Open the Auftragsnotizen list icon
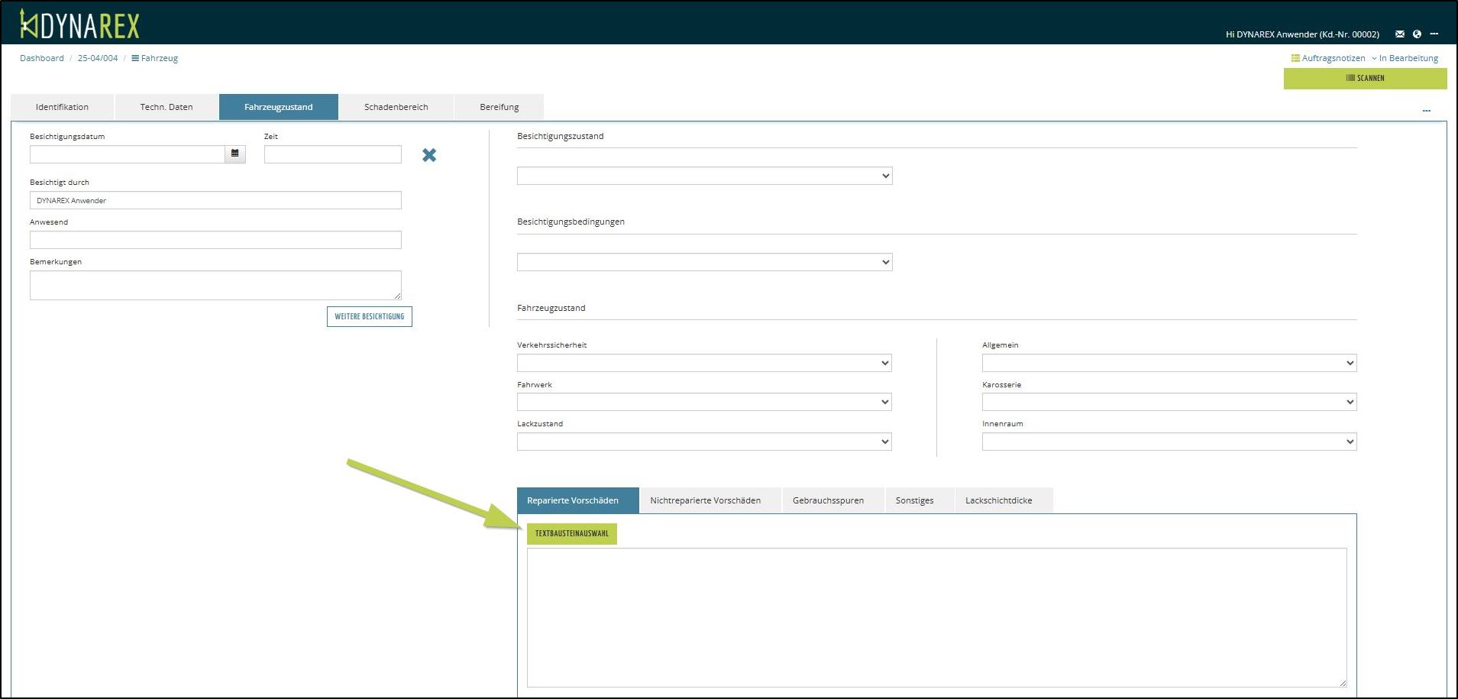Image resolution: width=1458 pixels, height=699 pixels. (x=1295, y=58)
